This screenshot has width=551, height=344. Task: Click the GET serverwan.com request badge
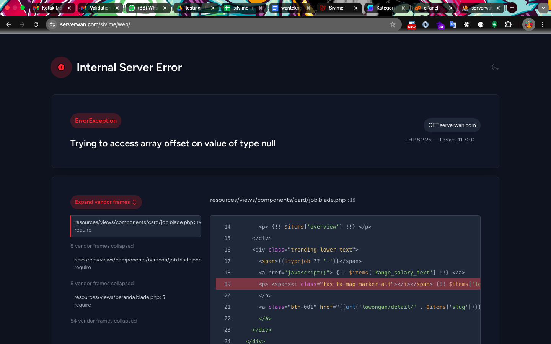452,125
